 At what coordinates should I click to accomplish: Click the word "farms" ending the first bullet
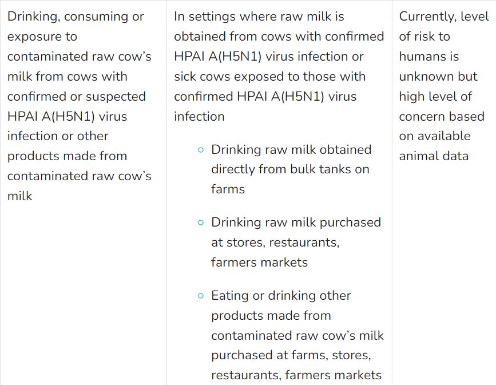pyautogui.click(x=228, y=189)
